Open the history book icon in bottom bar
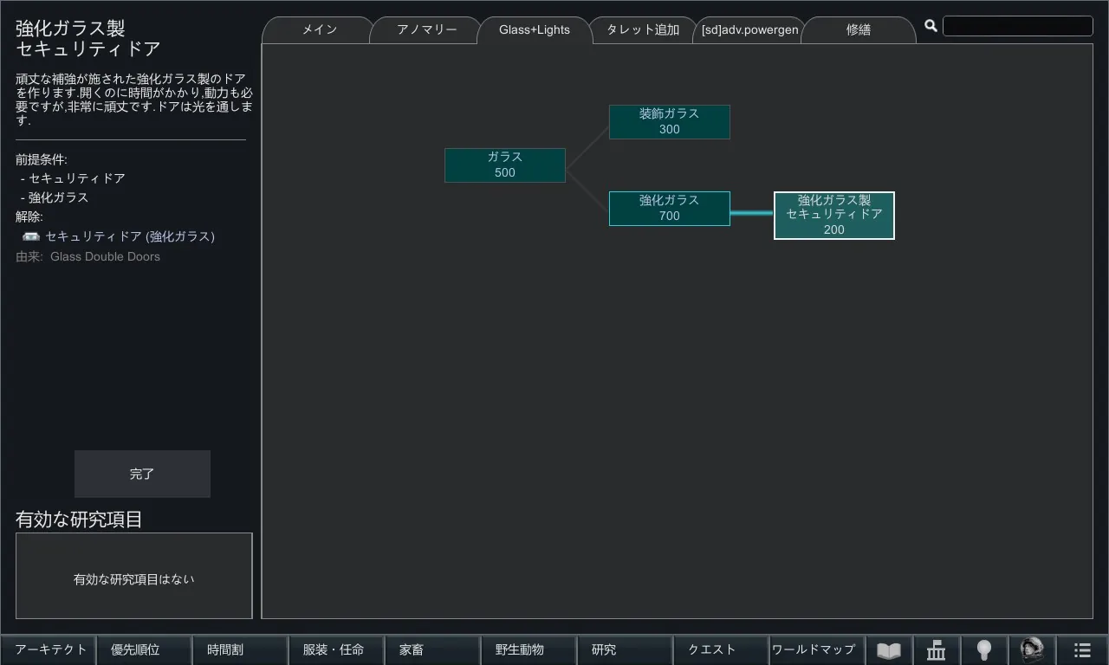 889,650
